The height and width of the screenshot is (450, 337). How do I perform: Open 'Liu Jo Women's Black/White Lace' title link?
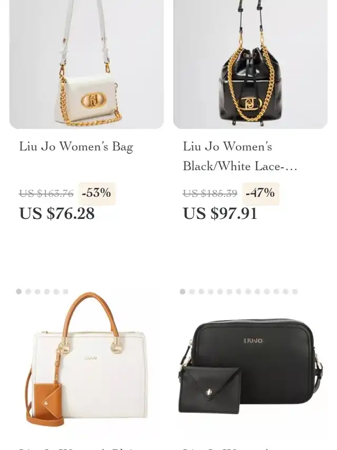240,156
